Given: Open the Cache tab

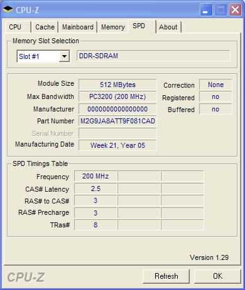Looking at the screenshot, I should pyautogui.click(x=45, y=27).
